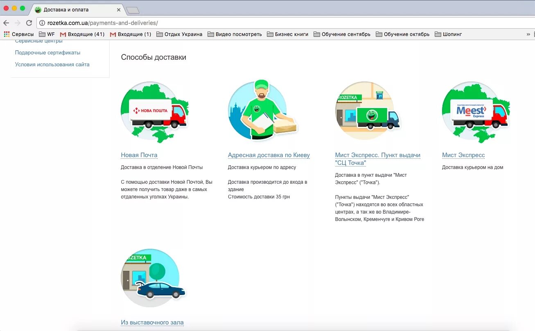Open the Входящие (41) Gmail bookmark
Image resolution: width=535 pixels, height=331 pixels.
tap(82, 34)
